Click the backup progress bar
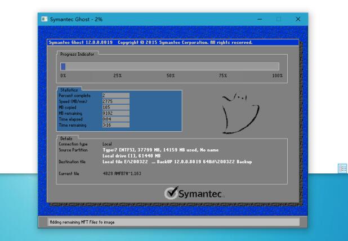This screenshot has height=241, width=348. pos(169,66)
